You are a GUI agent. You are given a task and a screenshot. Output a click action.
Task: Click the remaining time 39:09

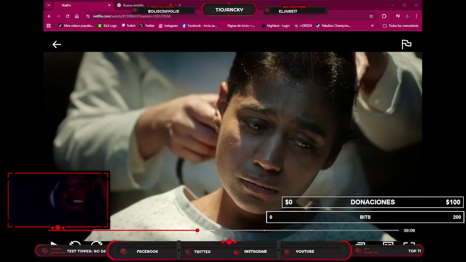(x=409, y=230)
